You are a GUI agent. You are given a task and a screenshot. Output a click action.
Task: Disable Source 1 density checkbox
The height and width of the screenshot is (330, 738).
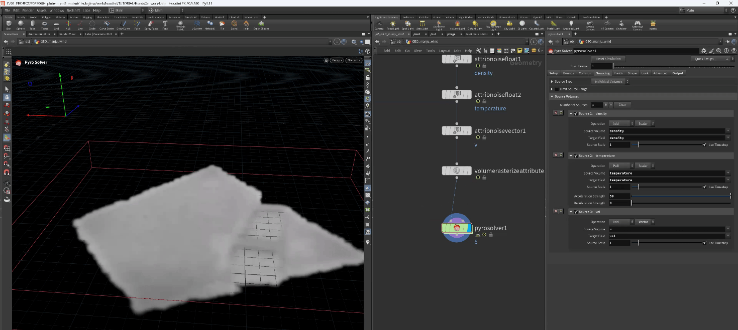(x=576, y=114)
